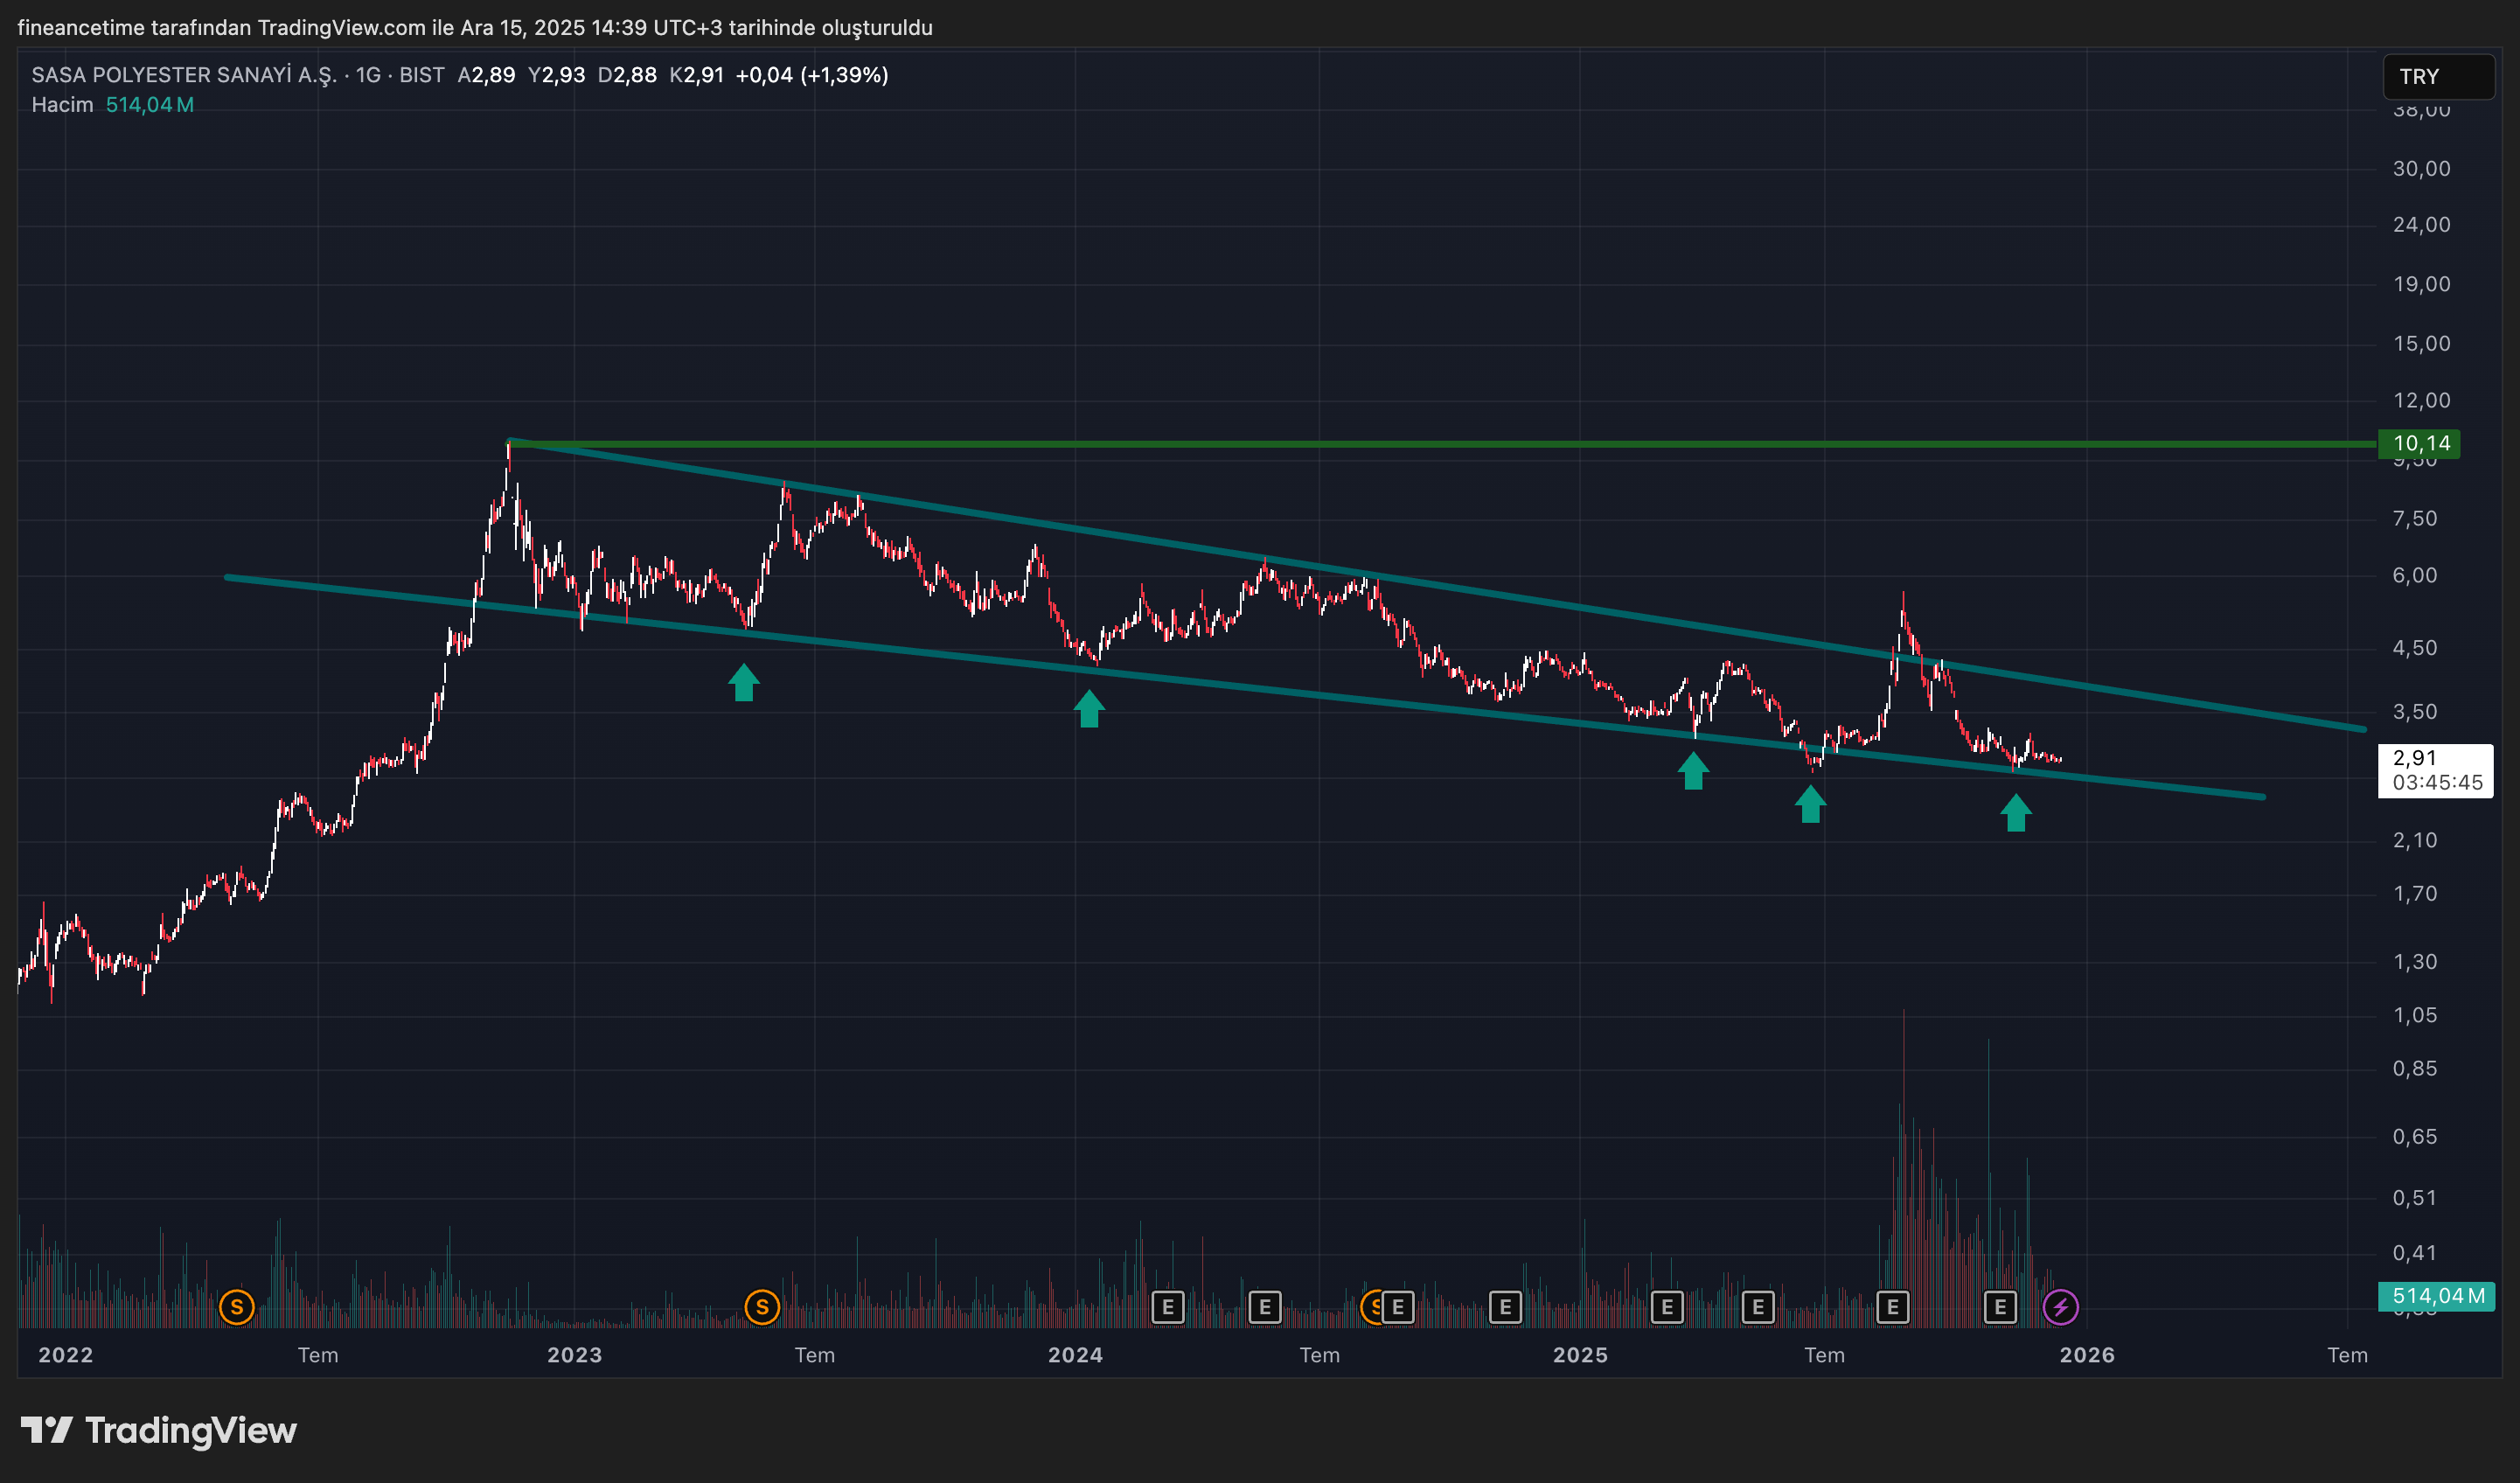Click the 2025 label on time axis
The width and height of the screenshot is (2520, 1483).
coord(1580,1355)
